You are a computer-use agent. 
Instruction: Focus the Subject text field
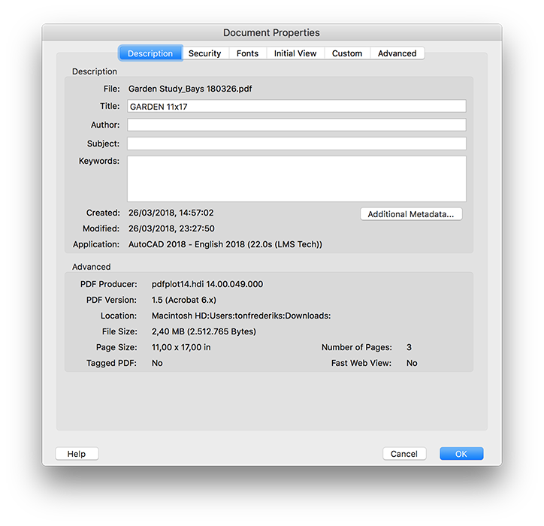[x=297, y=144]
